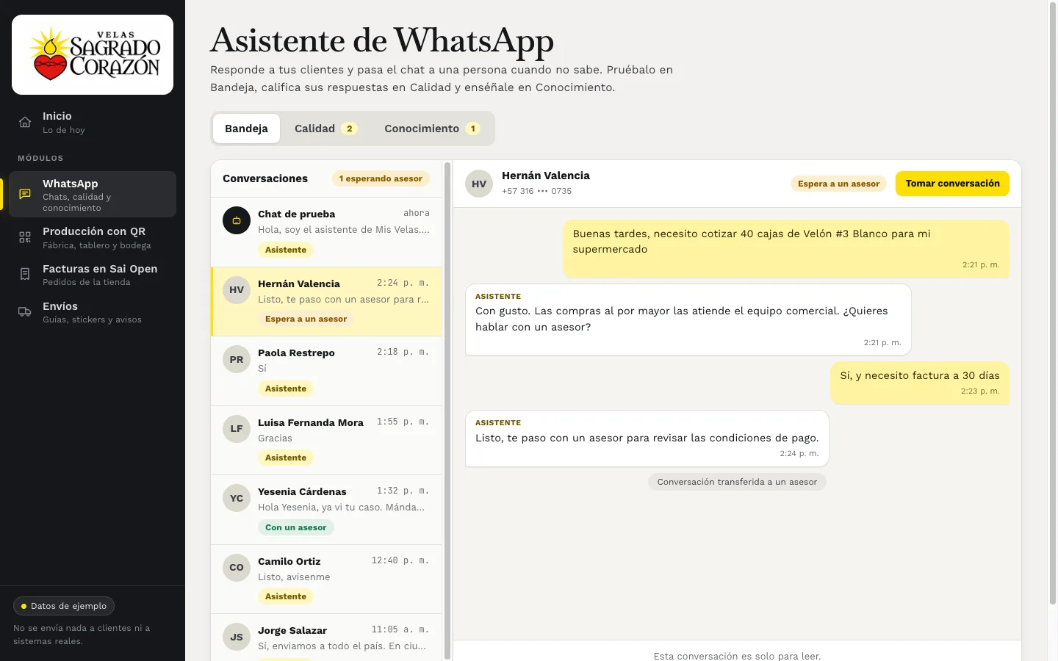Open Facturas en Sai Open module
Viewport: 1058px width, 661px height.
click(93, 275)
